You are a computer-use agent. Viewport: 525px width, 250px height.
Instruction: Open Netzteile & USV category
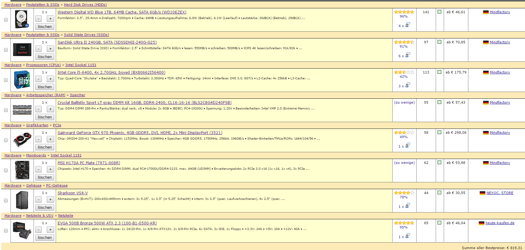[x=40, y=216]
